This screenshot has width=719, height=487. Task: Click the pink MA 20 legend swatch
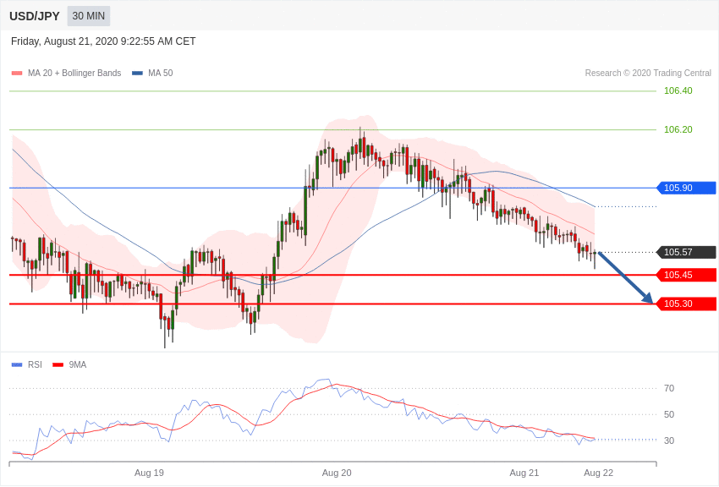click(17, 73)
